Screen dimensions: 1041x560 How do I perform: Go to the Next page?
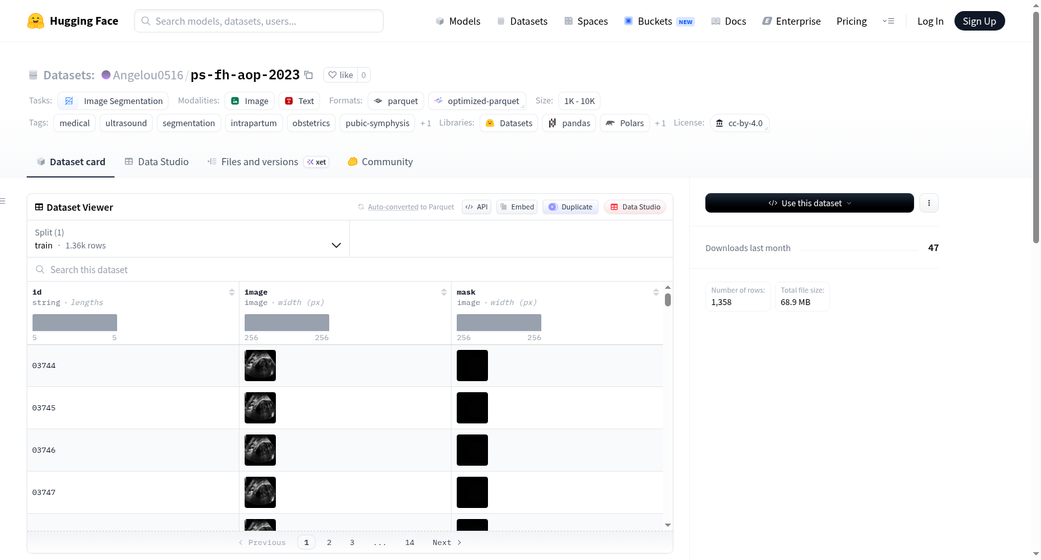[447, 542]
